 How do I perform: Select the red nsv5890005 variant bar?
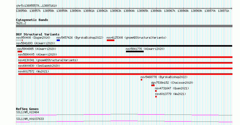(x=125, y=57)
